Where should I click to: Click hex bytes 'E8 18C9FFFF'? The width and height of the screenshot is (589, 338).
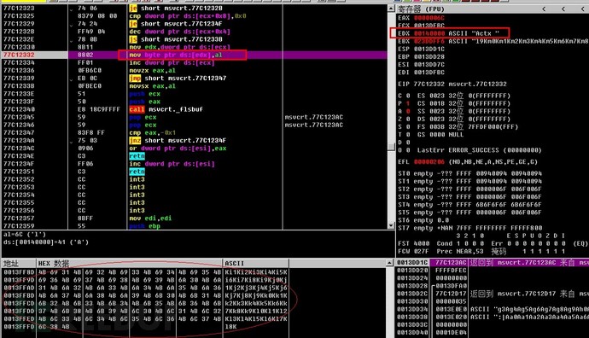(x=99, y=109)
